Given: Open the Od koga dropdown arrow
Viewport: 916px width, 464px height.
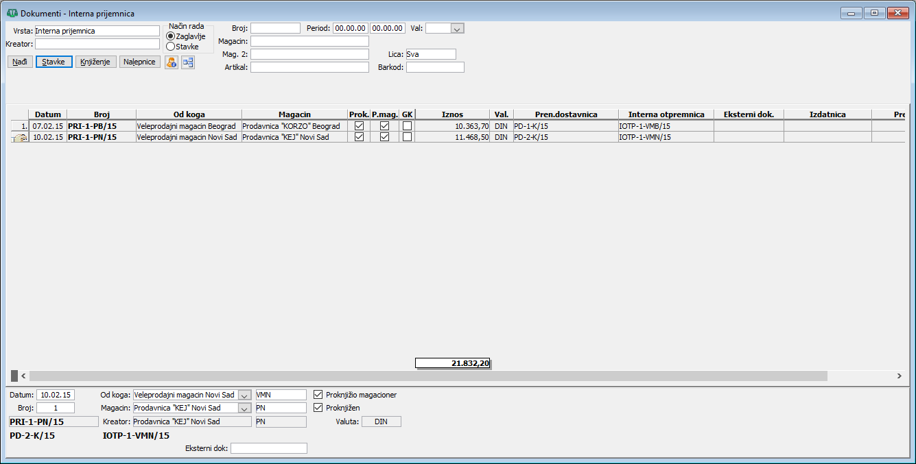Looking at the screenshot, I should coord(245,395).
